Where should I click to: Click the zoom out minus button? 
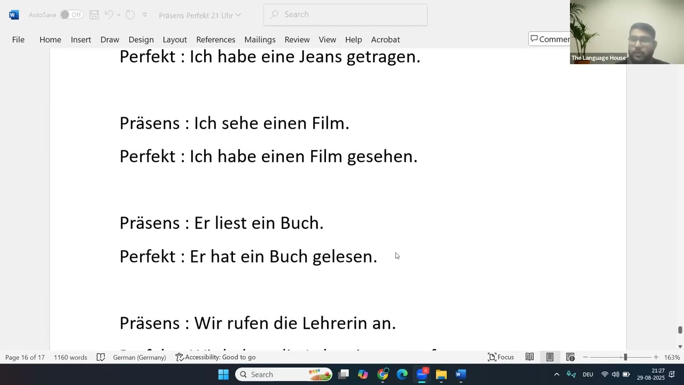point(585,357)
